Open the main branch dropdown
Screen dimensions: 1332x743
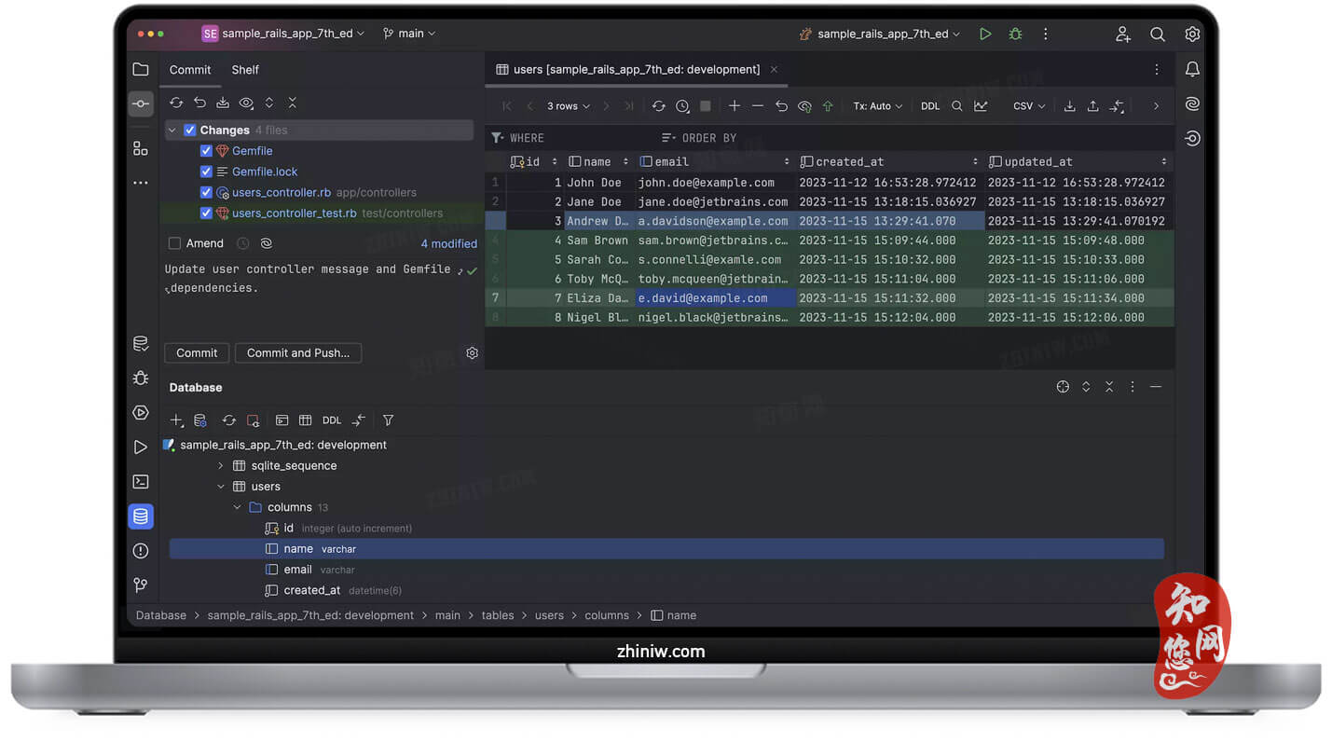(409, 34)
